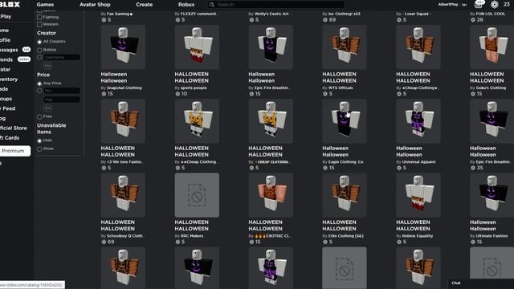The image size is (514, 289).
Task: Open Official Store in sidebar
Action: coord(14,128)
